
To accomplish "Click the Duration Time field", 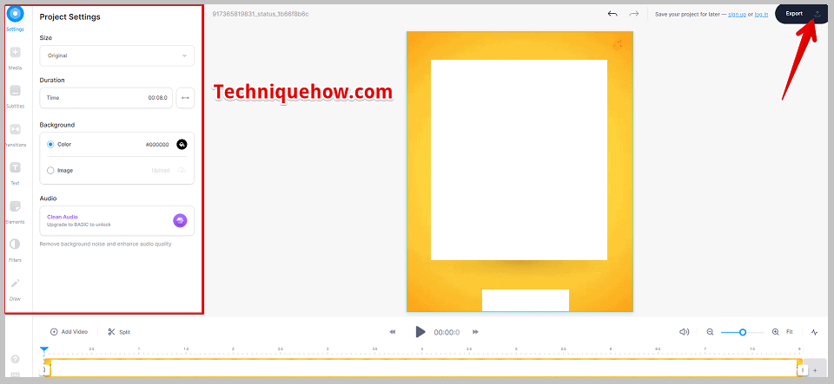I will point(106,98).
